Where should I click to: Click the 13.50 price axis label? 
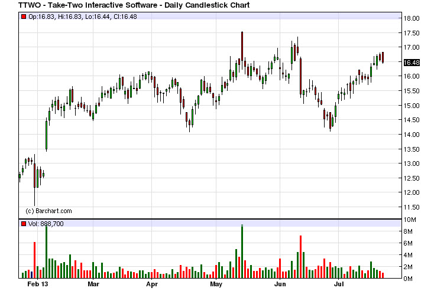412,149
